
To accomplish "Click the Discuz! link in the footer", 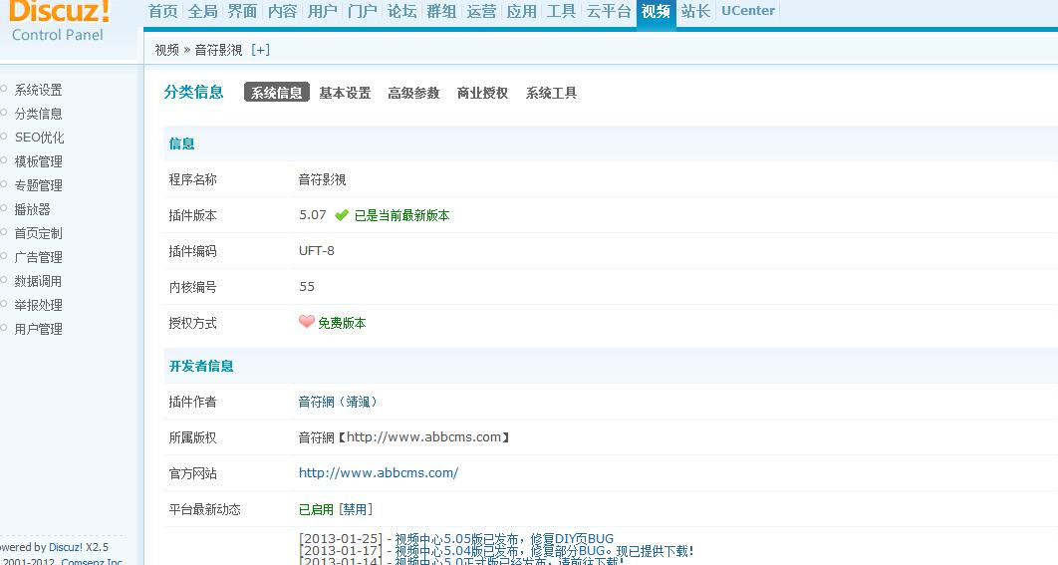I will [x=66, y=547].
